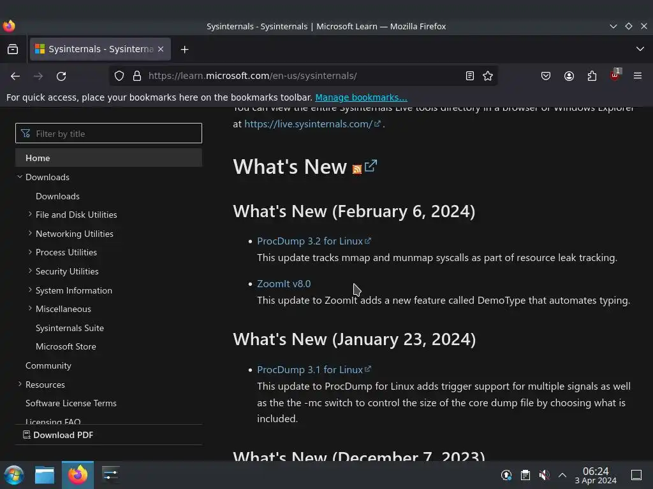Close the Sysinternals tab
The width and height of the screenshot is (653, 489).
point(161,49)
